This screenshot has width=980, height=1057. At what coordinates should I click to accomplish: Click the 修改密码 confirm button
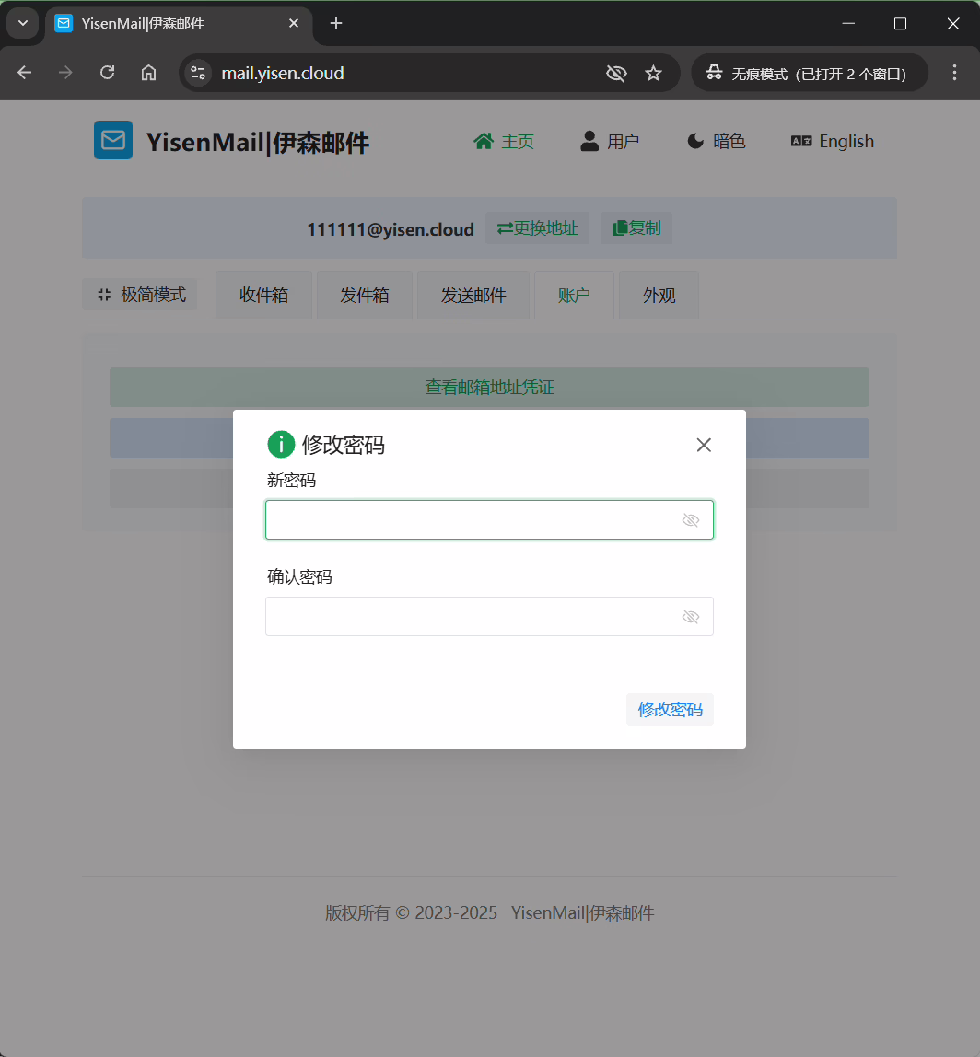pyautogui.click(x=670, y=709)
